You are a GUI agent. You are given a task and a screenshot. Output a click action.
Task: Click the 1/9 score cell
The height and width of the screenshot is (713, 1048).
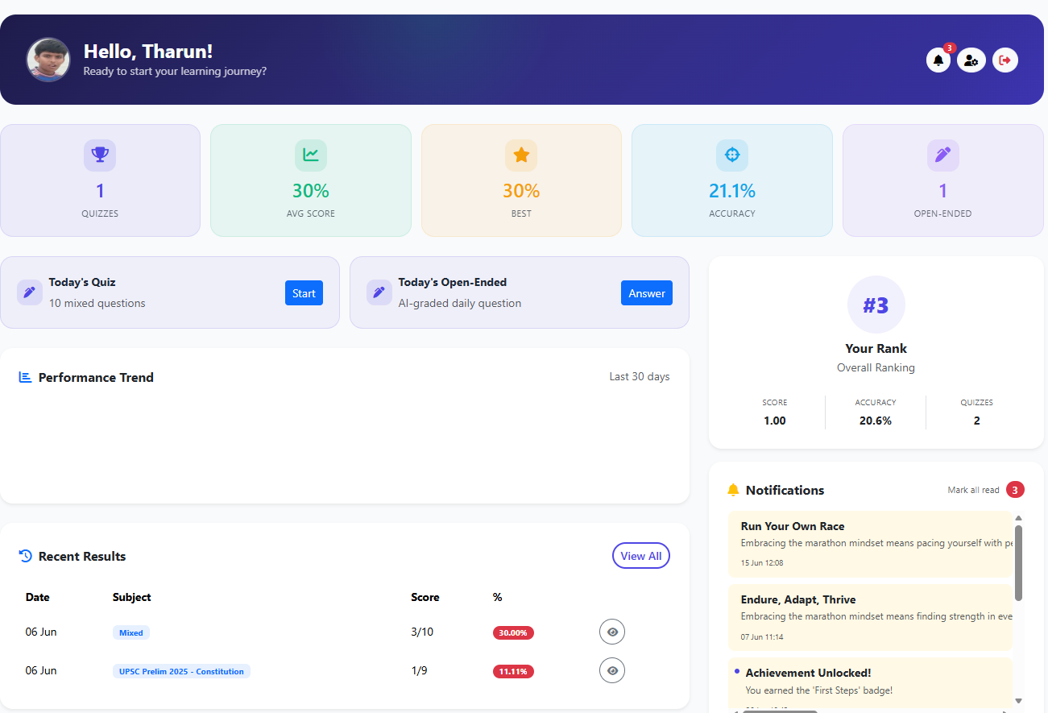(x=419, y=670)
